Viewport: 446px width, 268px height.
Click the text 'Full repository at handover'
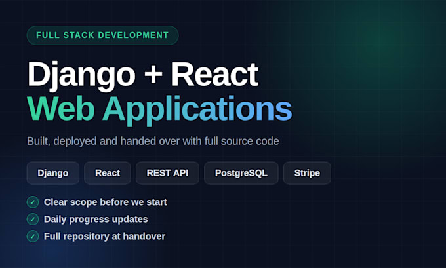click(104, 237)
